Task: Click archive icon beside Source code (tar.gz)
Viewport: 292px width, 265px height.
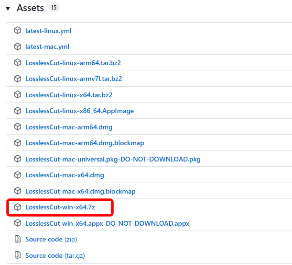Action: tap(18, 255)
